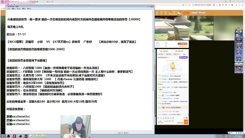
Task: Click the event banner in the Douyu header
Action: [x=198, y=13]
